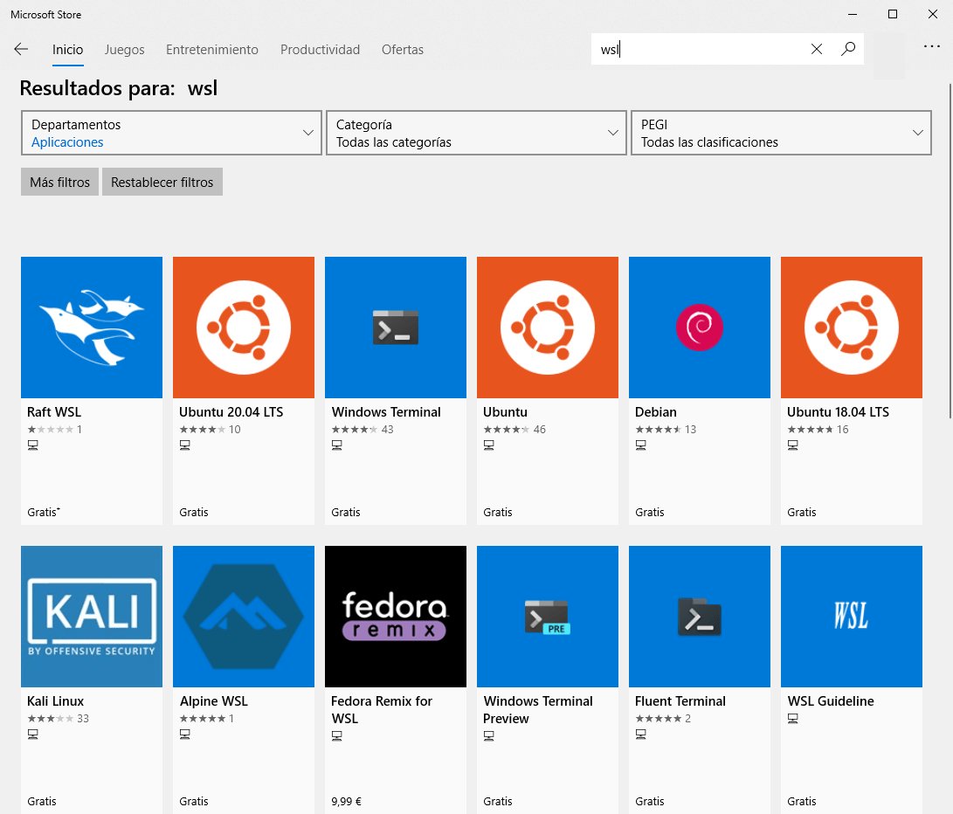953x814 pixels.
Task: Open the Fedora Remix for WSL title
Action: click(382, 709)
